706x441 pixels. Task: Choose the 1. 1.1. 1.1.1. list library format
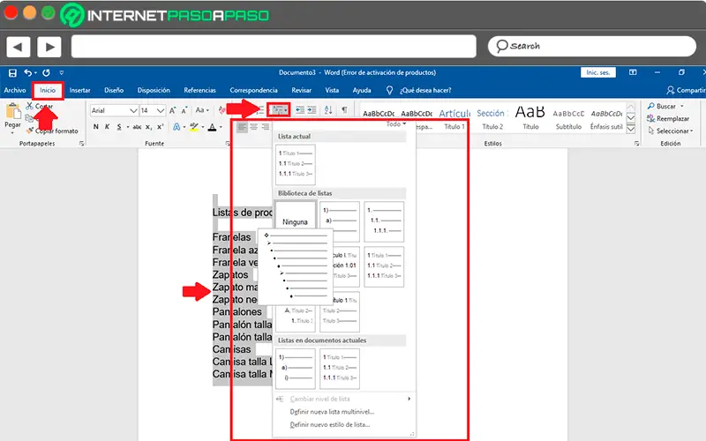384,221
